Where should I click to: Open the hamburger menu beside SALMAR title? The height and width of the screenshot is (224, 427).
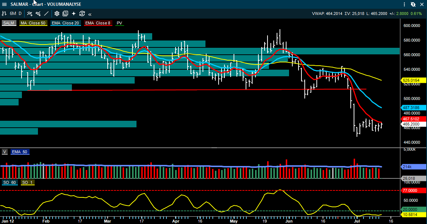4,4
